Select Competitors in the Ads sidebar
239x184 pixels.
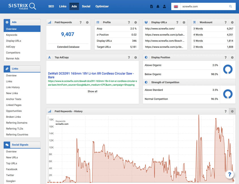(13, 53)
